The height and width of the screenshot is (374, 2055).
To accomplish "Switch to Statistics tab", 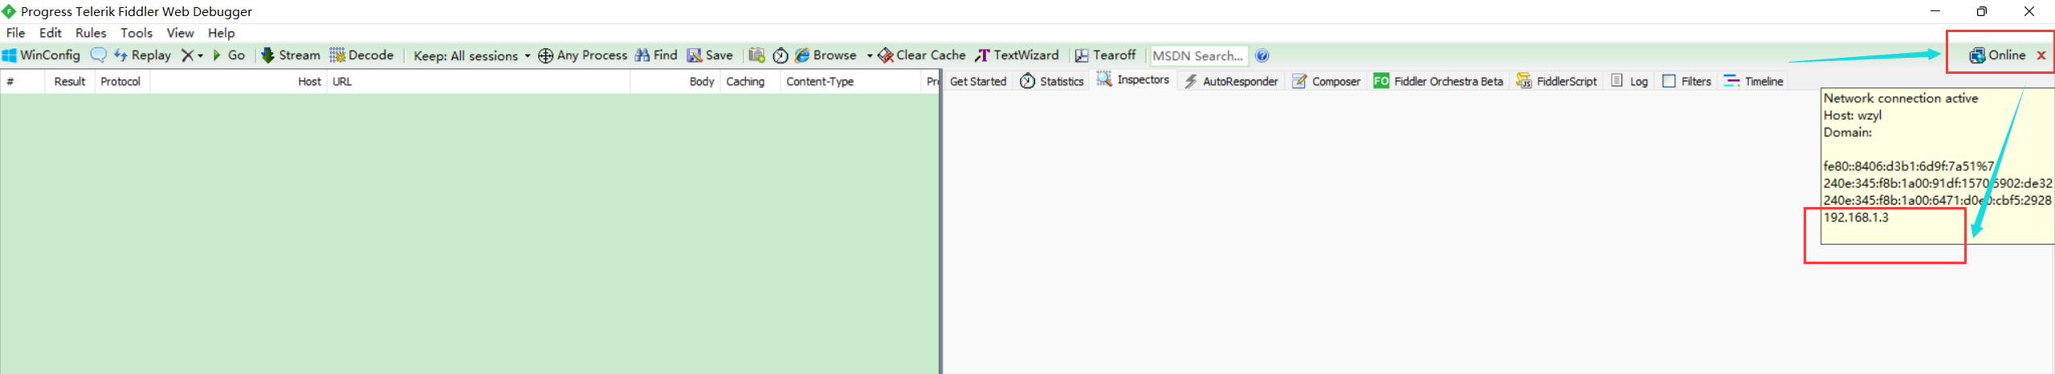I will pos(1052,81).
